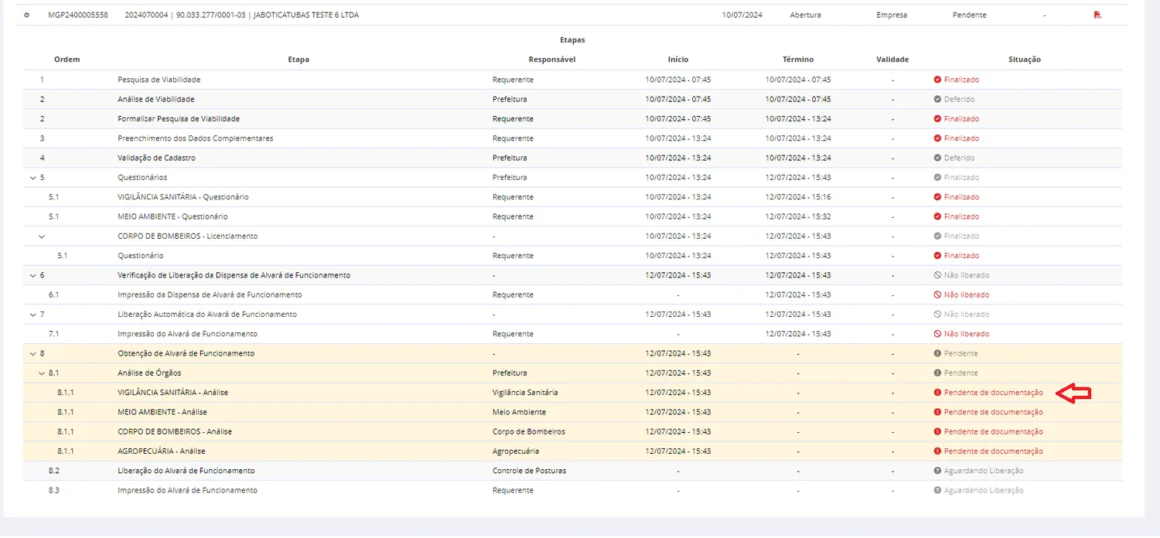
Task: Open the red PDF icon for MGP2400005558
Action: click(x=1097, y=15)
